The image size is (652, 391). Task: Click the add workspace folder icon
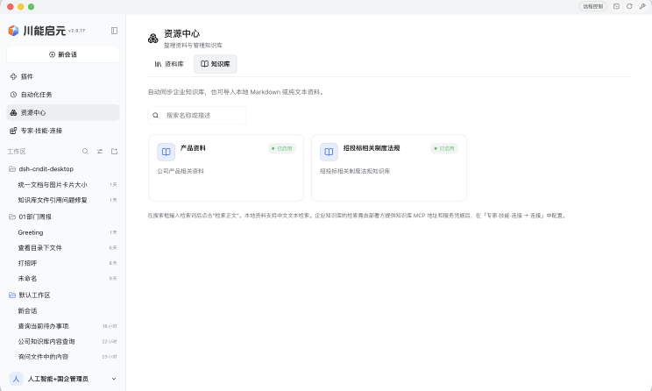(114, 152)
